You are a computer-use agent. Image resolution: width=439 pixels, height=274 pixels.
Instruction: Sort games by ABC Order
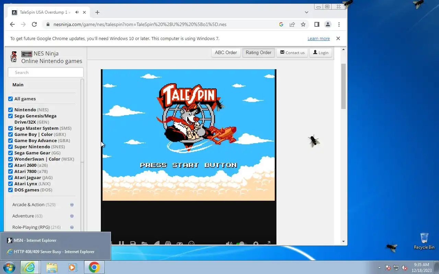(x=226, y=52)
